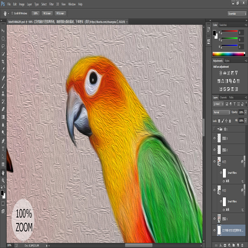Click the foreground color swatch in Color panel

coord(214,33)
